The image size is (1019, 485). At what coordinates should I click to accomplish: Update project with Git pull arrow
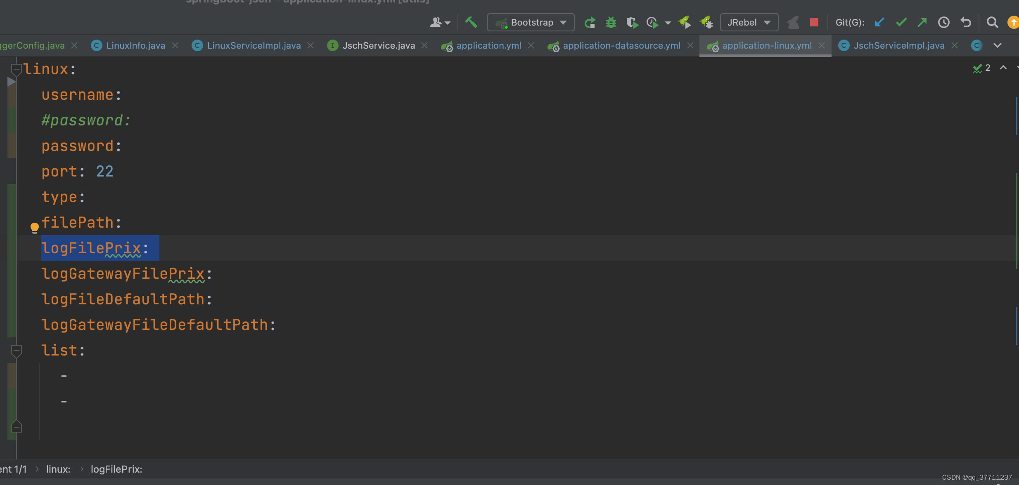(x=879, y=22)
